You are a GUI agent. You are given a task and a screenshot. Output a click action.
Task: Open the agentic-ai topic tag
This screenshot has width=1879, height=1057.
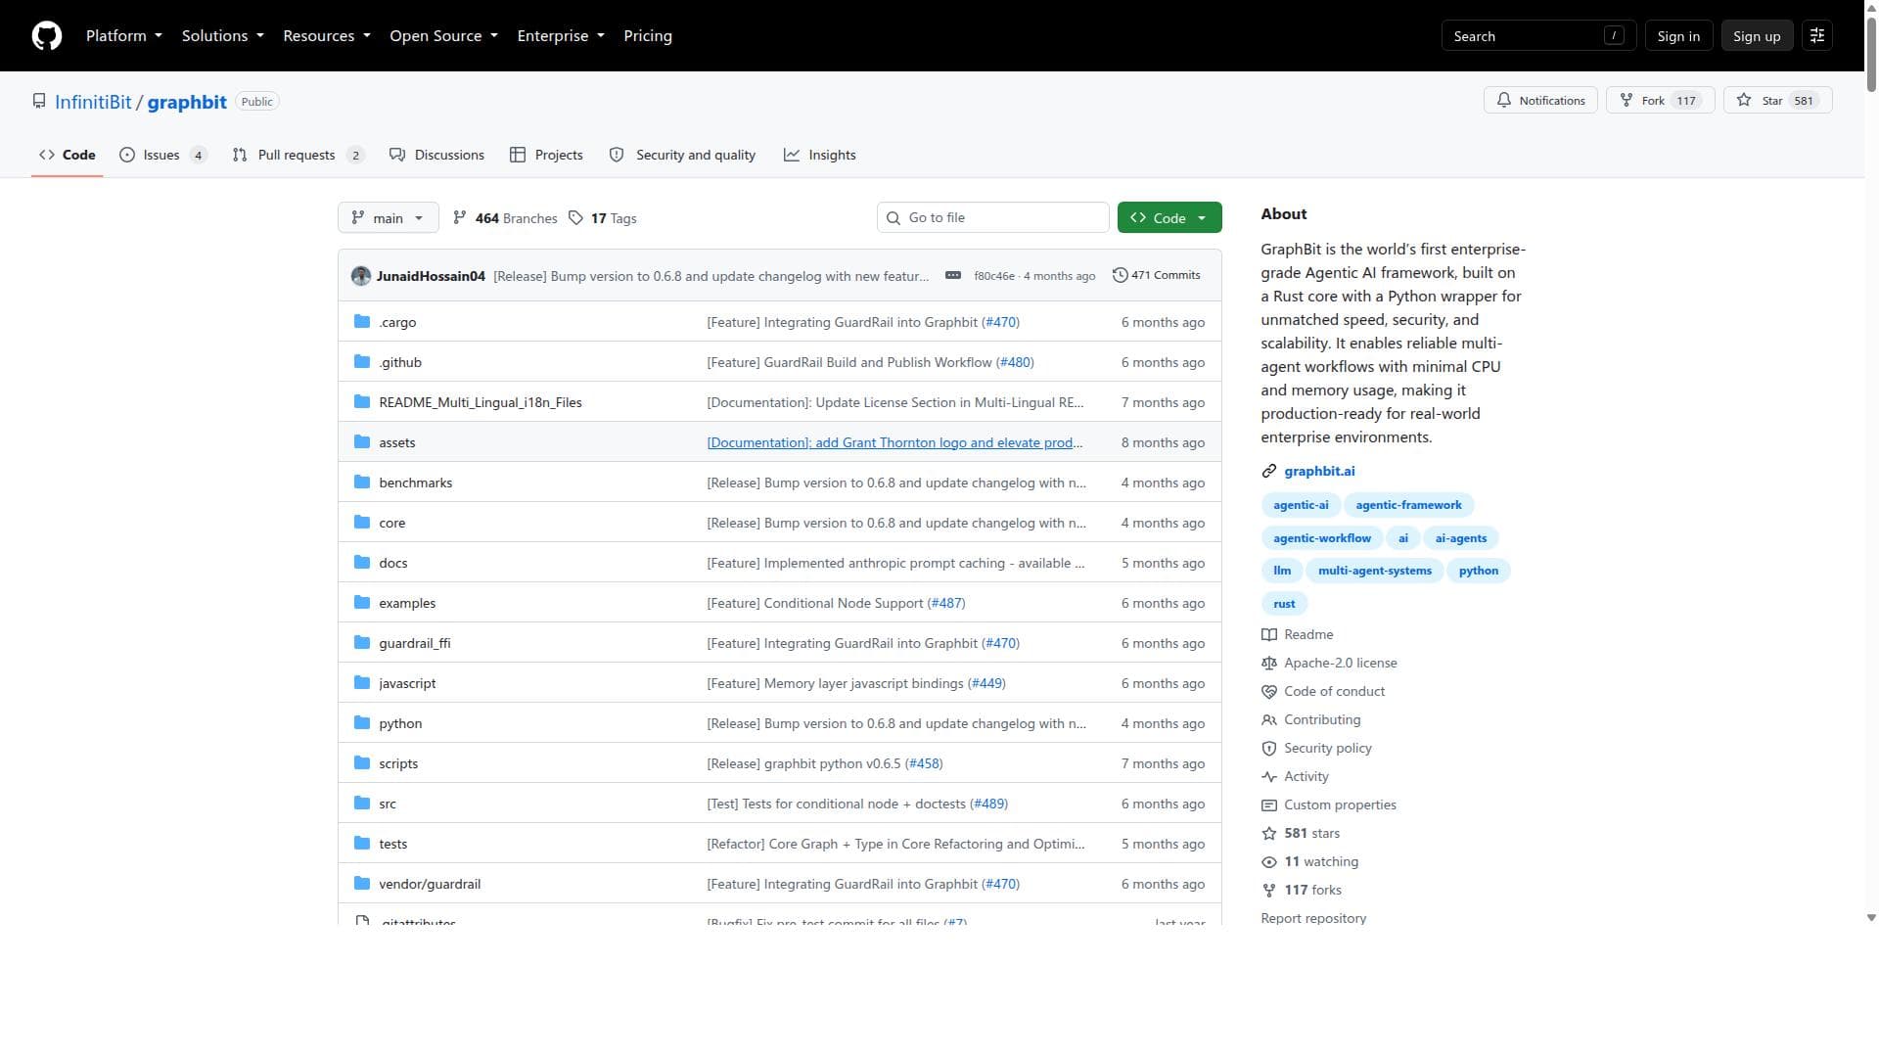[x=1301, y=506]
